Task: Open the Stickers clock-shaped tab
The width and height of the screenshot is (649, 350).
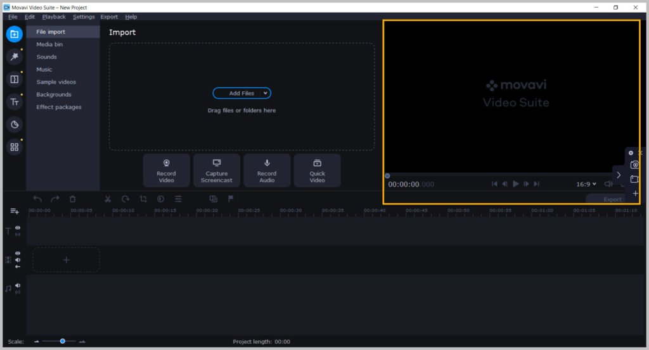Action: [14, 125]
